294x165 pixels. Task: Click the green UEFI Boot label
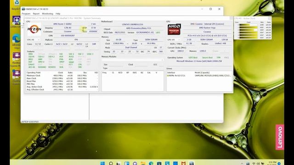(193, 58)
